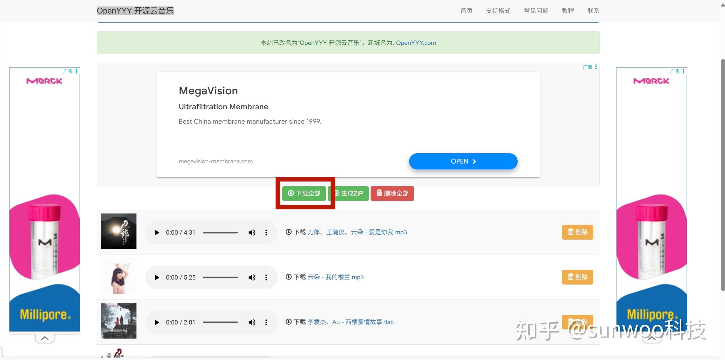725x360 pixels.
Task: Click trash icon to delete 我的楼兰 track
Action: pyautogui.click(x=577, y=277)
